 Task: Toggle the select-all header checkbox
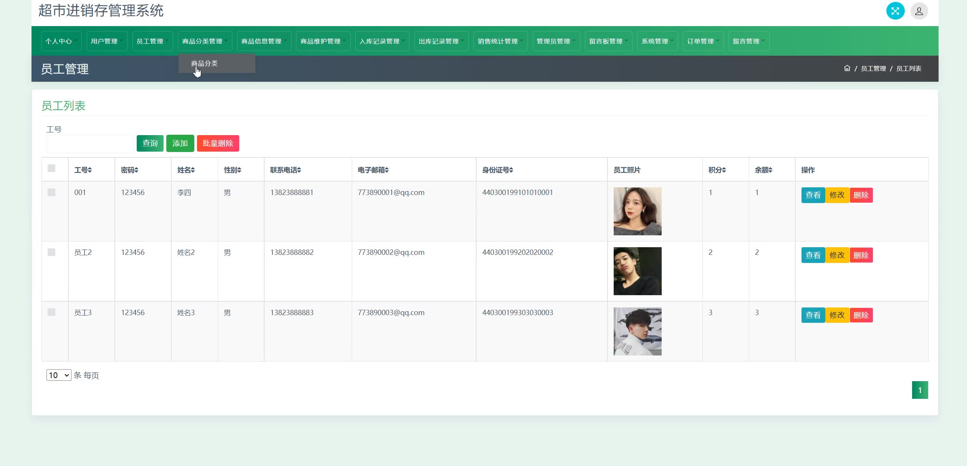pos(51,168)
